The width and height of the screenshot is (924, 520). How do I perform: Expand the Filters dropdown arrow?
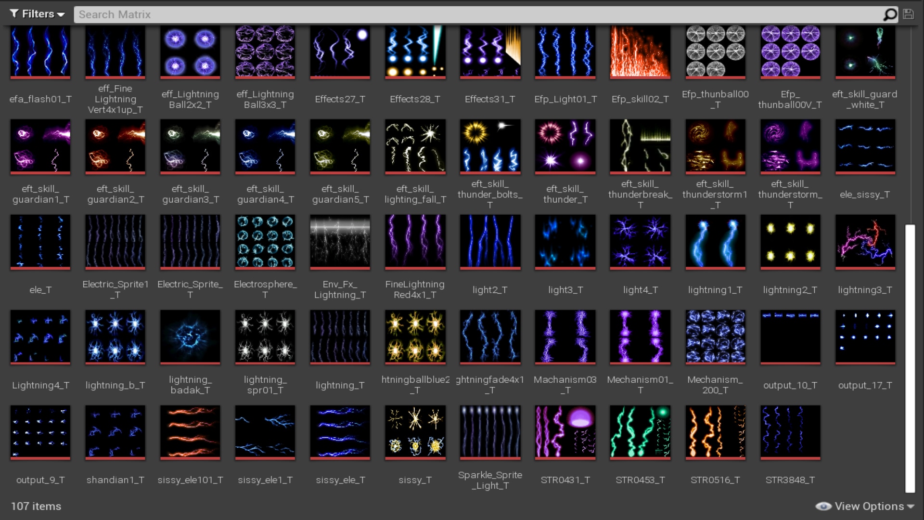pos(60,14)
